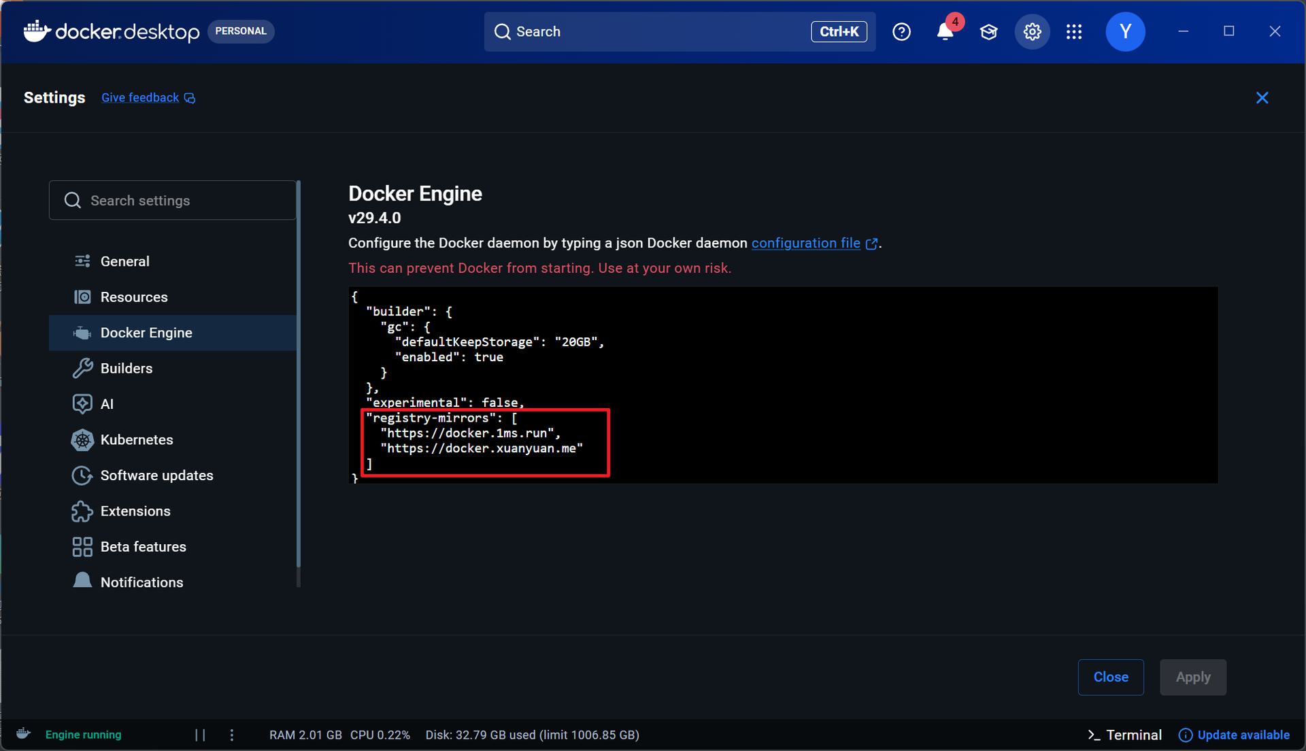Open the apps grid icon
This screenshot has height=751, width=1306.
pos(1074,31)
